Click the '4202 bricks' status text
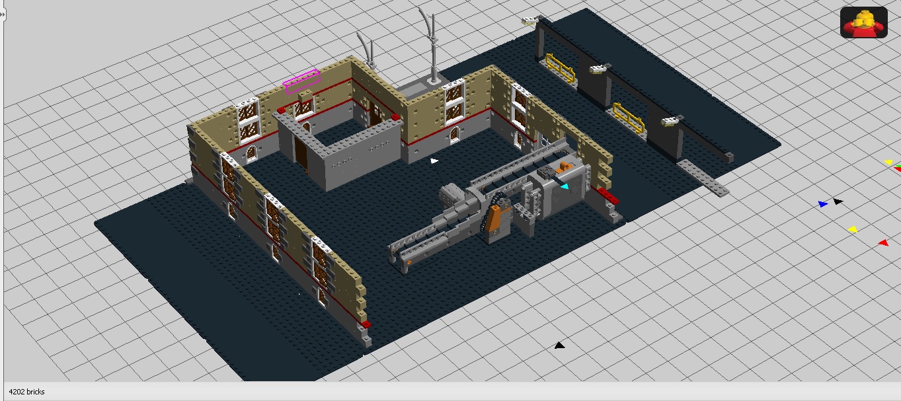 tap(26, 392)
